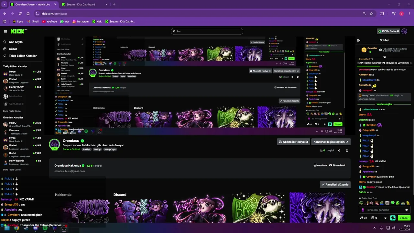Click the shop icon with 0

pyautogui.click(x=374, y=218)
